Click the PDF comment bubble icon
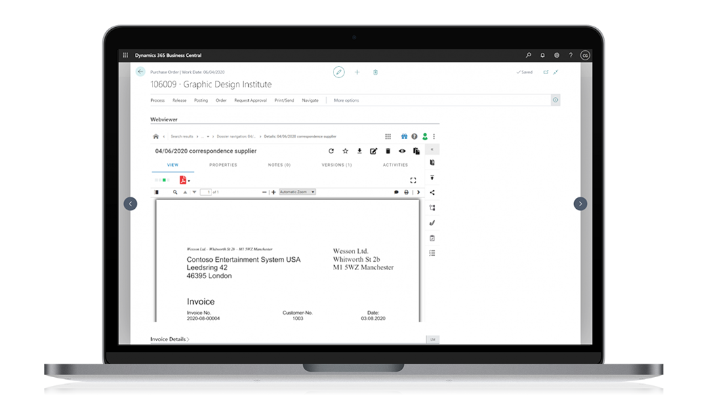 click(x=397, y=192)
